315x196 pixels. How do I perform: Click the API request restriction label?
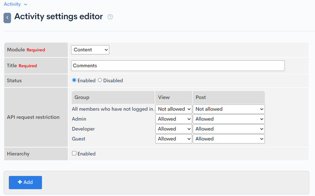tap(33, 117)
